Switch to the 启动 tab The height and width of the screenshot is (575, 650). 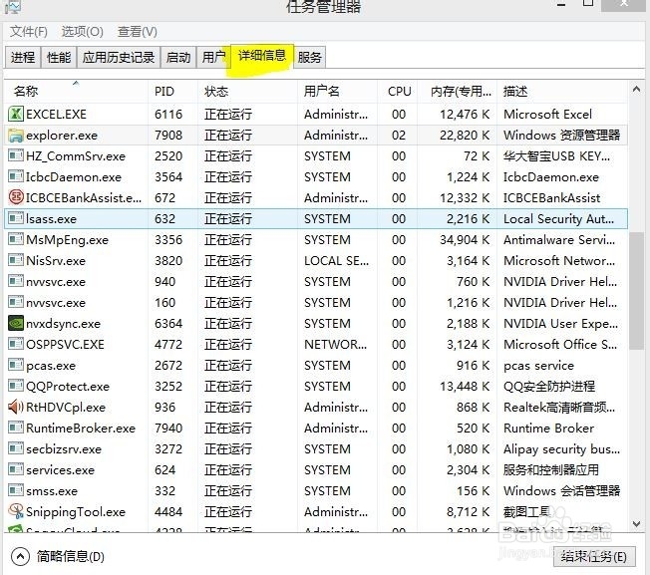click(x=178, y=57)
